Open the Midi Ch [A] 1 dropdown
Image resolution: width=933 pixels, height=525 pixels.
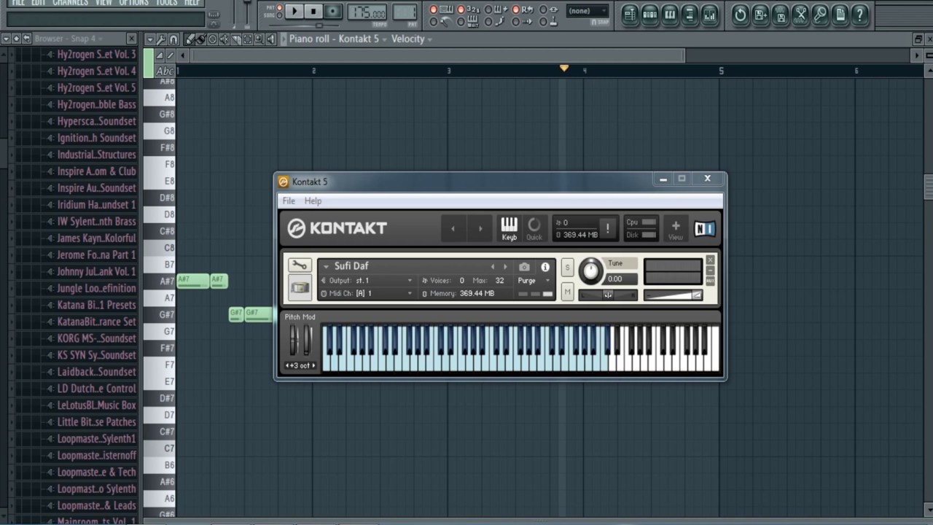(369, 293)
